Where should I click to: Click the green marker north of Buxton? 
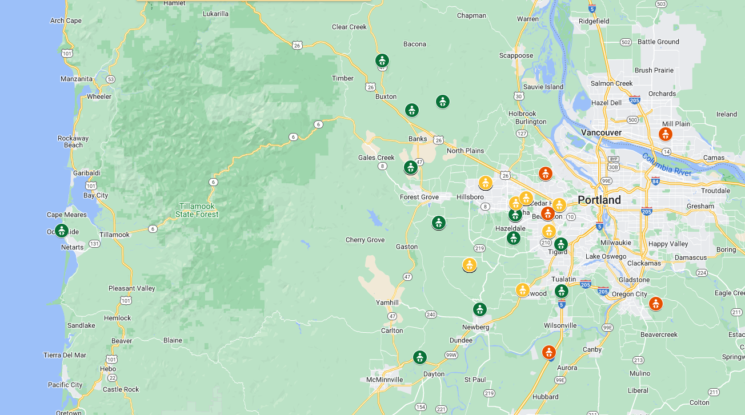[x=382, y=60]
